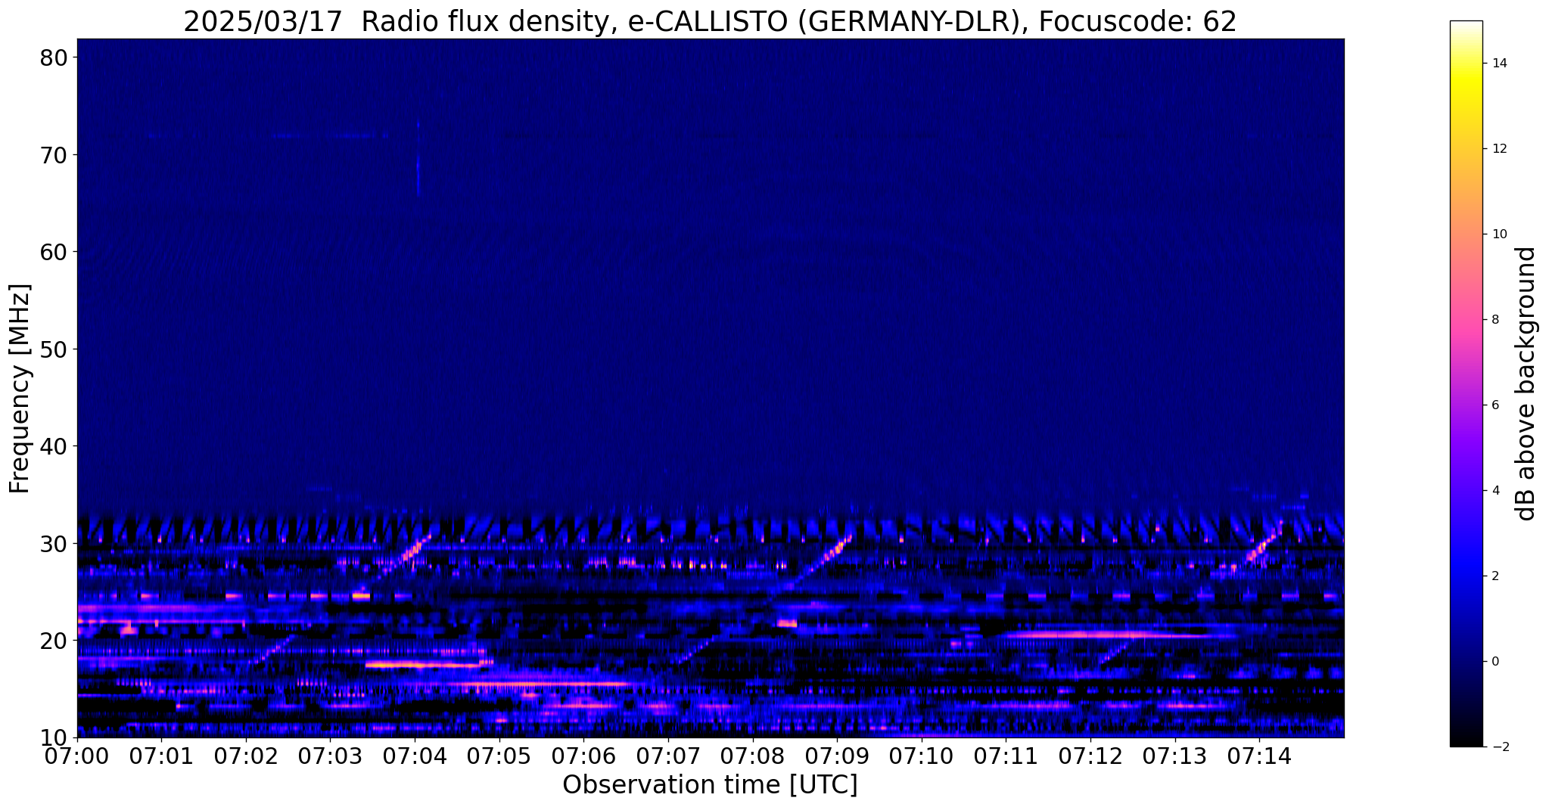Click the 07:07 time tick label
Viewport: 1549px width, 807px height.
668,756
